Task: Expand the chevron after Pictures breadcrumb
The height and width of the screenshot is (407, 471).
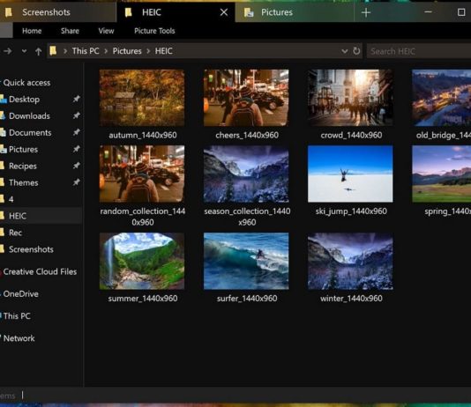Action: 148,51
